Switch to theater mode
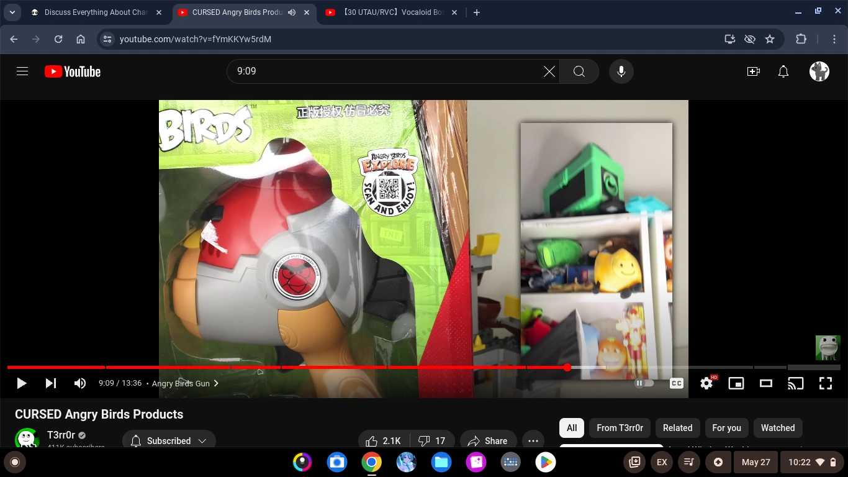848x477 pixels. (765, 383)
